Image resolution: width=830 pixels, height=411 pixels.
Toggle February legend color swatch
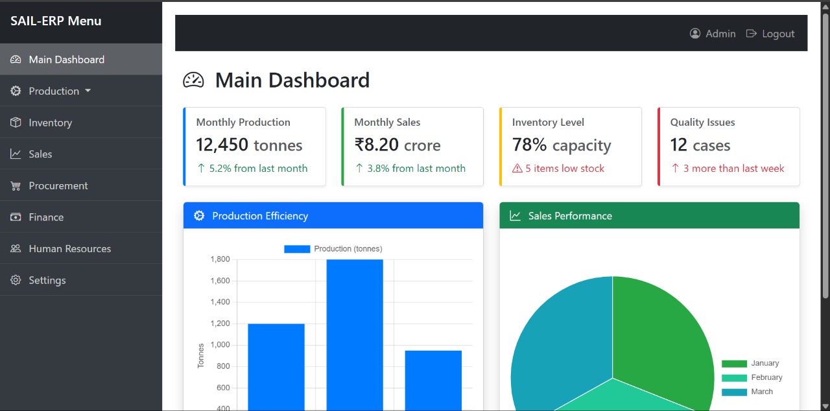click(x=734, y=378)
